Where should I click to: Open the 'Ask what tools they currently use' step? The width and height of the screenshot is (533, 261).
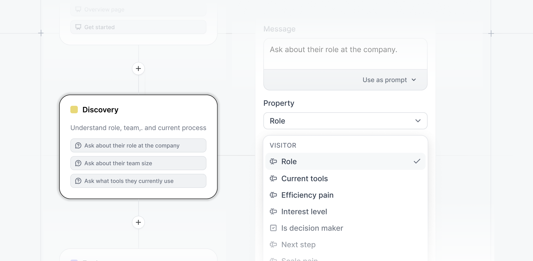[x=138, y=181]
